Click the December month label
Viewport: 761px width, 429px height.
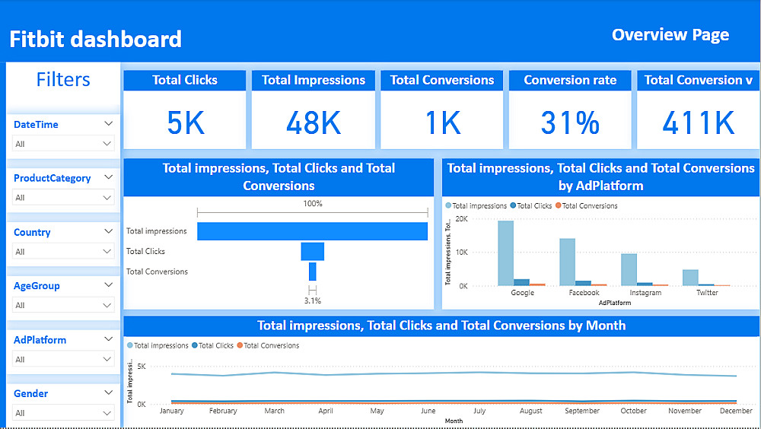click(x=736, y=411)
